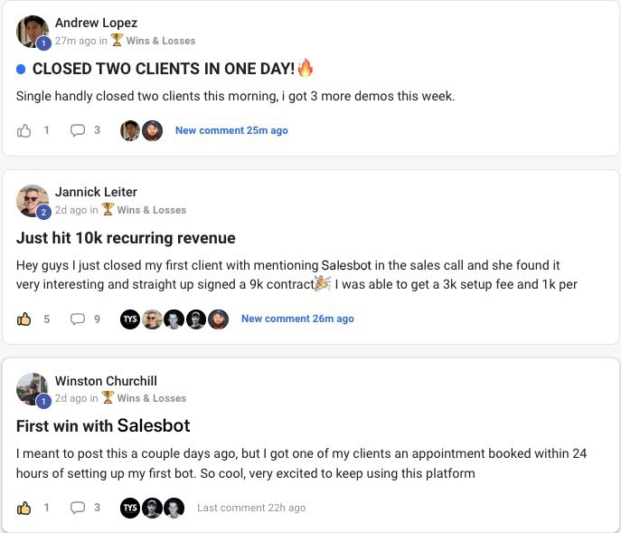
Task: Open First win with Salesbot post title
Action: point(103,426)
